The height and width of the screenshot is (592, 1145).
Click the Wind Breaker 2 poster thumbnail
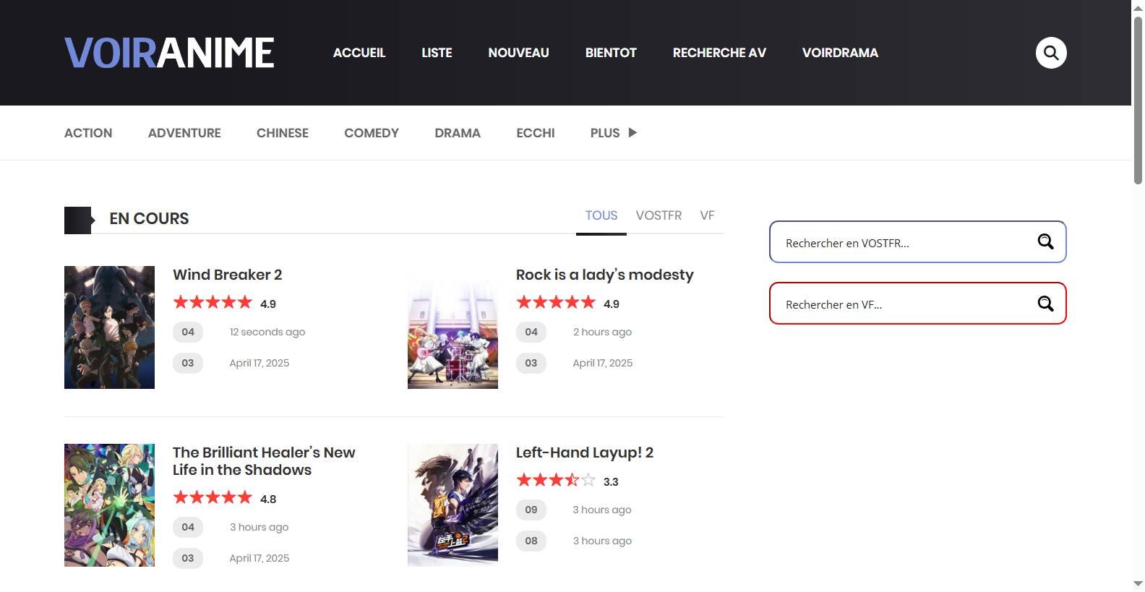click(109, 327)
